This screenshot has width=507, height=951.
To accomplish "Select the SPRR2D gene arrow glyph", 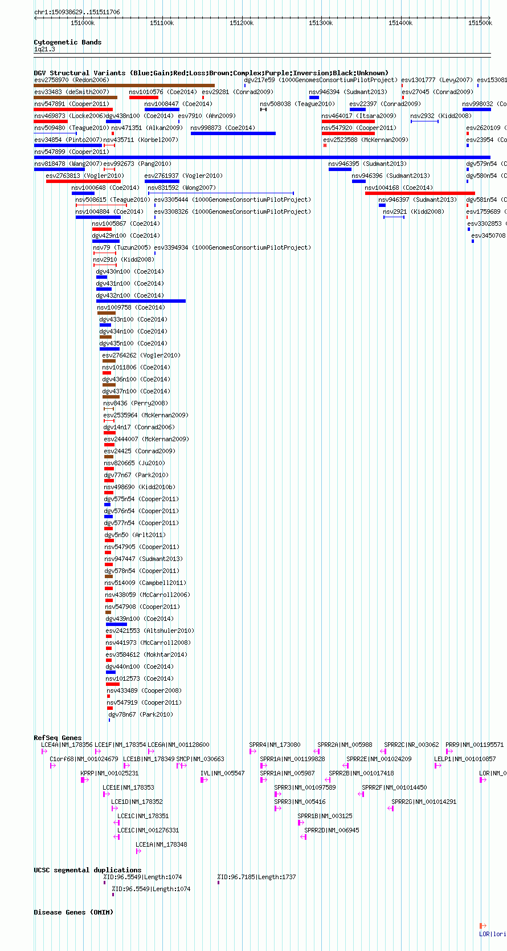I will point(304,837).
